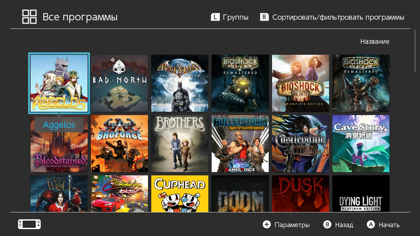Click the Все программы heading
This screenshot has width=420, height=236.
click(x=80, y=17)
